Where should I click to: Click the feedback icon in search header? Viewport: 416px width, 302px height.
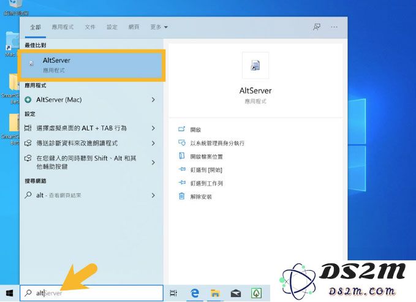[317, 27]
